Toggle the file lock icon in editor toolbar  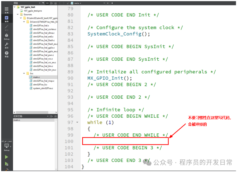coord(68,3)
